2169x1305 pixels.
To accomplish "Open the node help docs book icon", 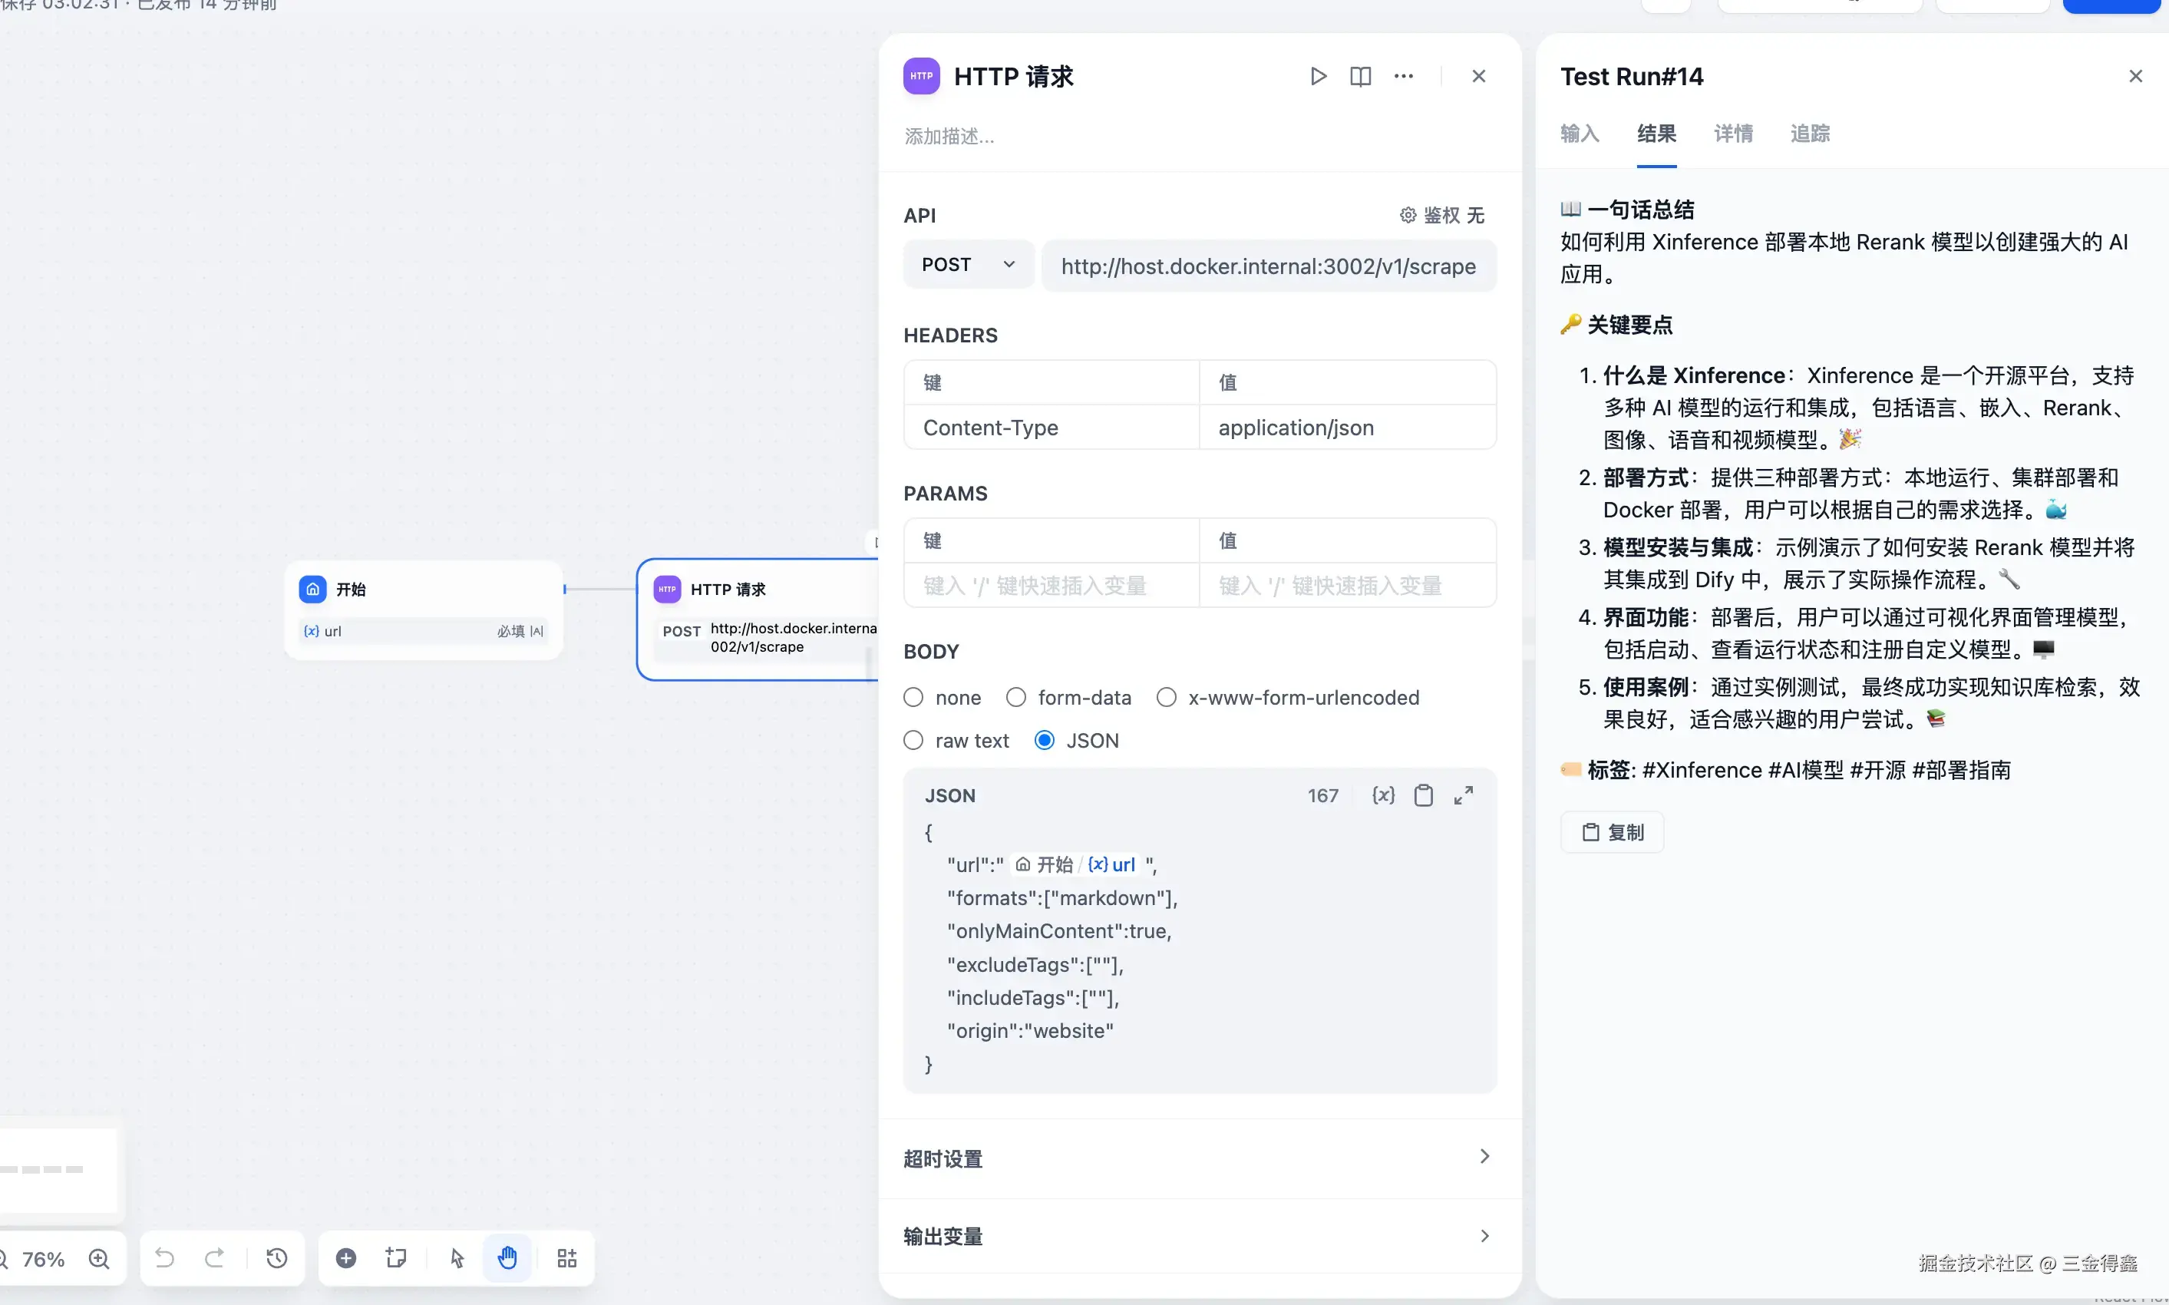I will [x=1360, y=77].
